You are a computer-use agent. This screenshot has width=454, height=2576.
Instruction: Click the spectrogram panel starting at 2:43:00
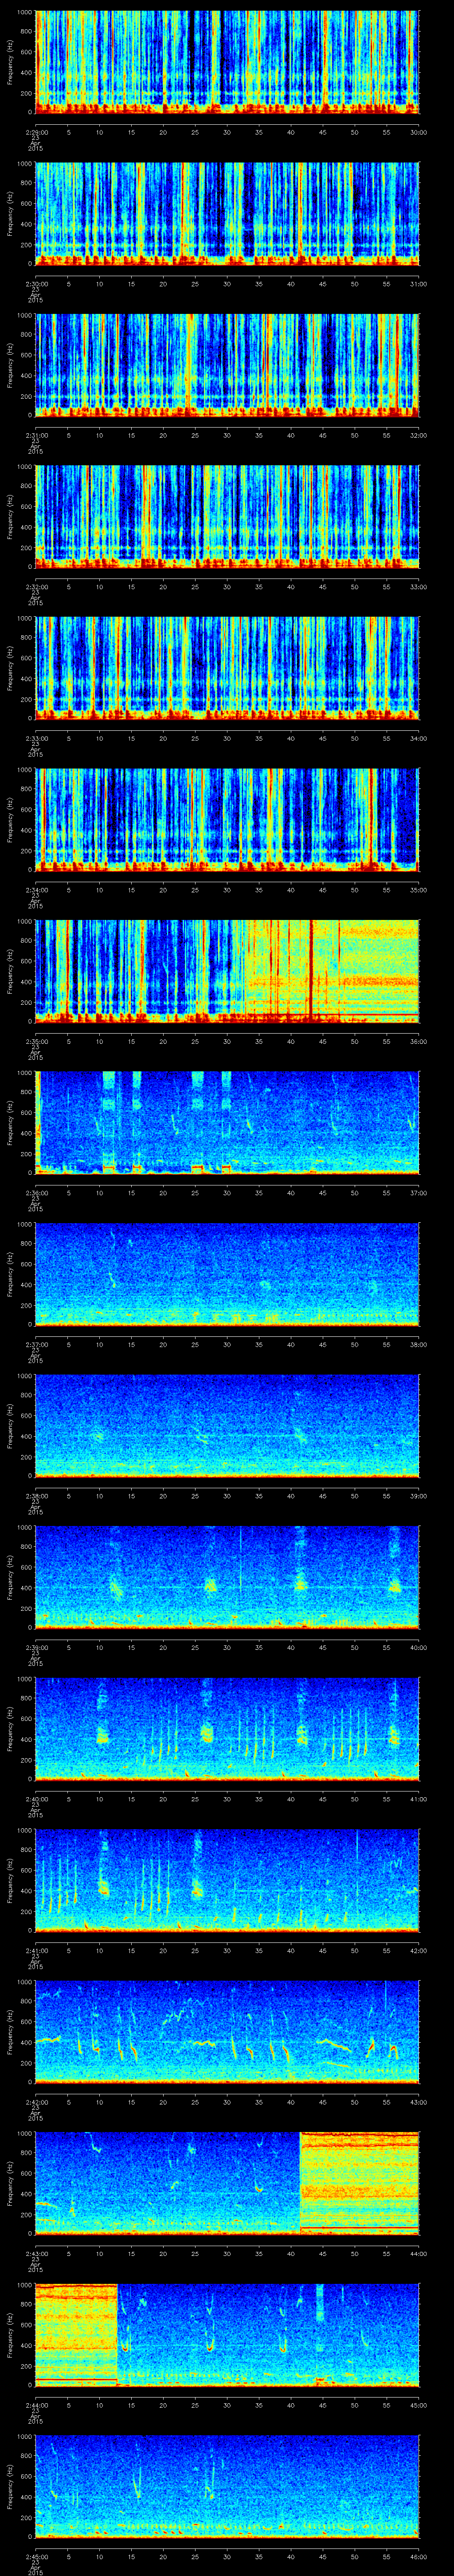[227, 2183]
